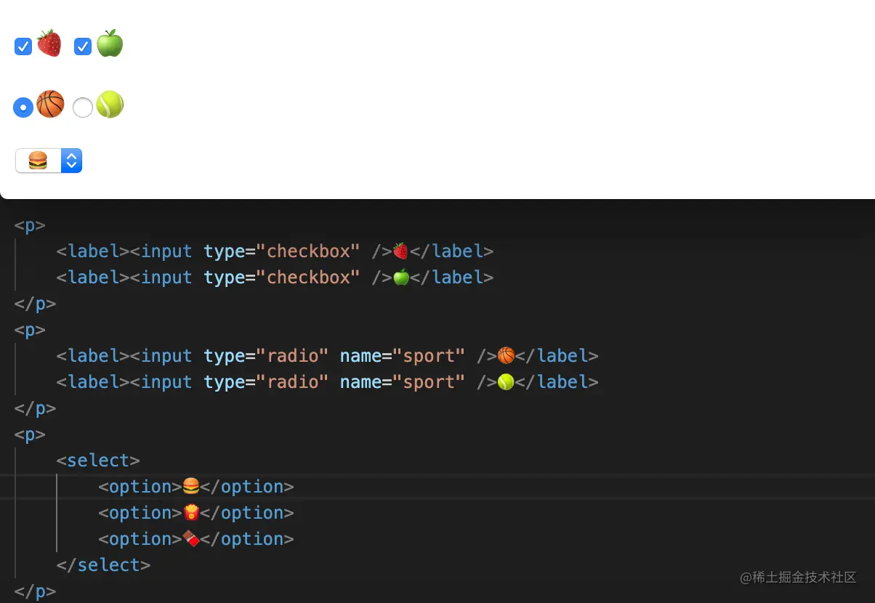Click the french fries emoji in the code
Screen dimensions: 875x603
coord(191,512)
